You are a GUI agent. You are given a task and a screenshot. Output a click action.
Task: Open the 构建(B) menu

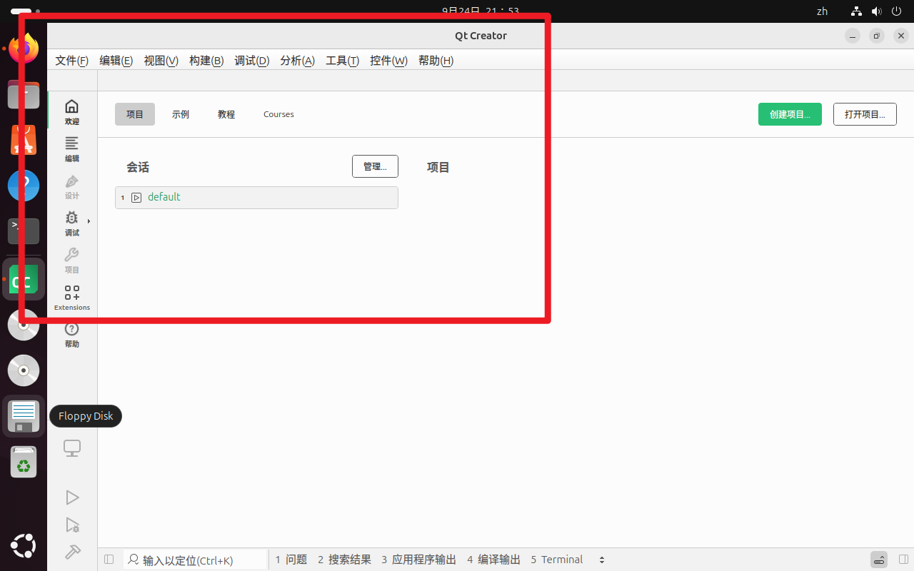pos(206,61)
